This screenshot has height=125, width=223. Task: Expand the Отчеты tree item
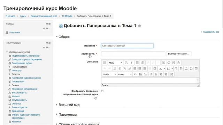click(10, 74)
